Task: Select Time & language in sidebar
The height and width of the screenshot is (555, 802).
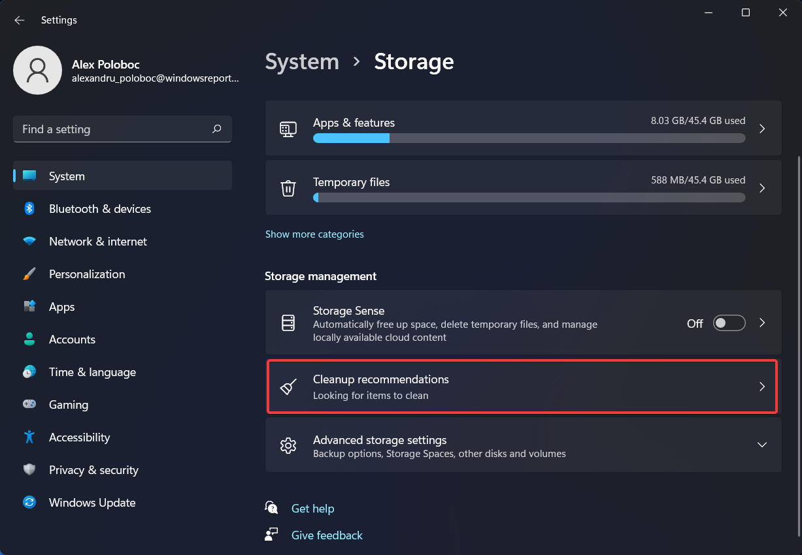Action: pyautogui.click(x=92, y=372)
